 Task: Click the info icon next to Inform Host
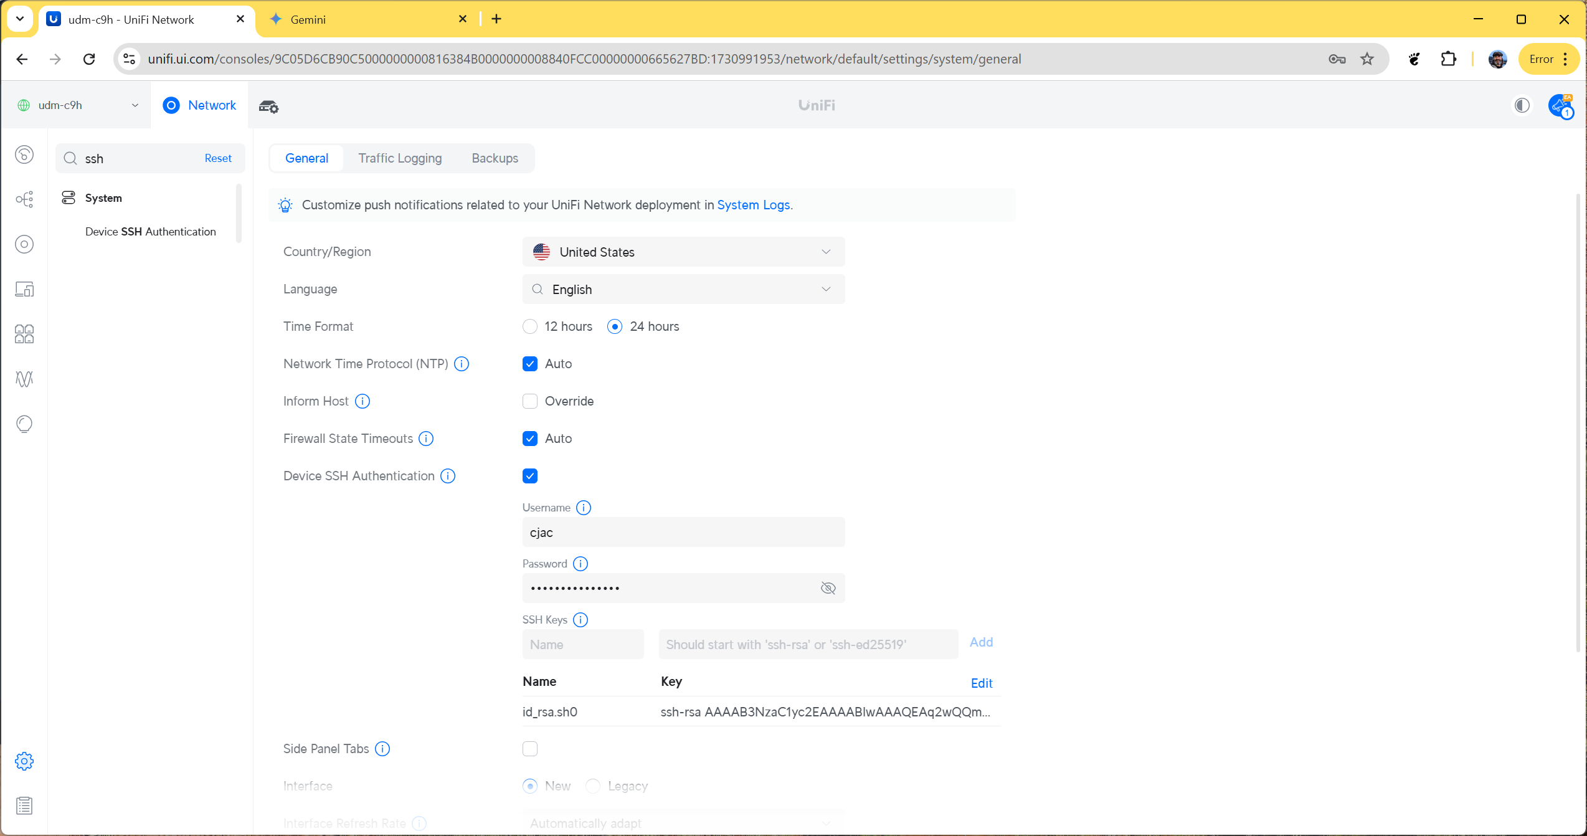pyautogui.click(x=362, y=401)
